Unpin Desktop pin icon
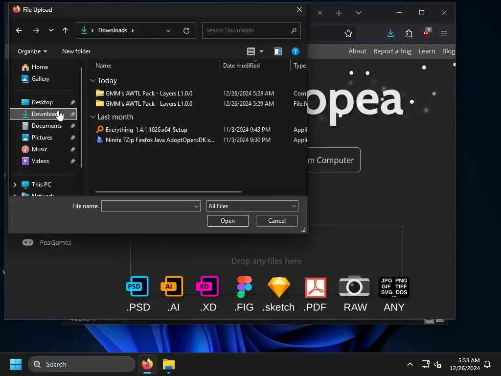The image size is (501, 376). click(72, 102)
